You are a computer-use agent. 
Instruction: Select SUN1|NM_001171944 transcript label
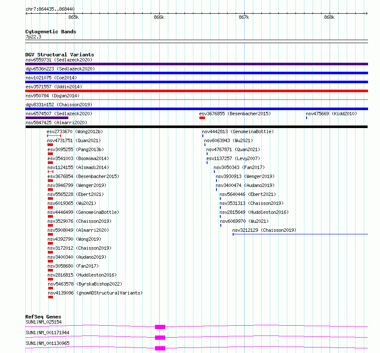point(47,333)
